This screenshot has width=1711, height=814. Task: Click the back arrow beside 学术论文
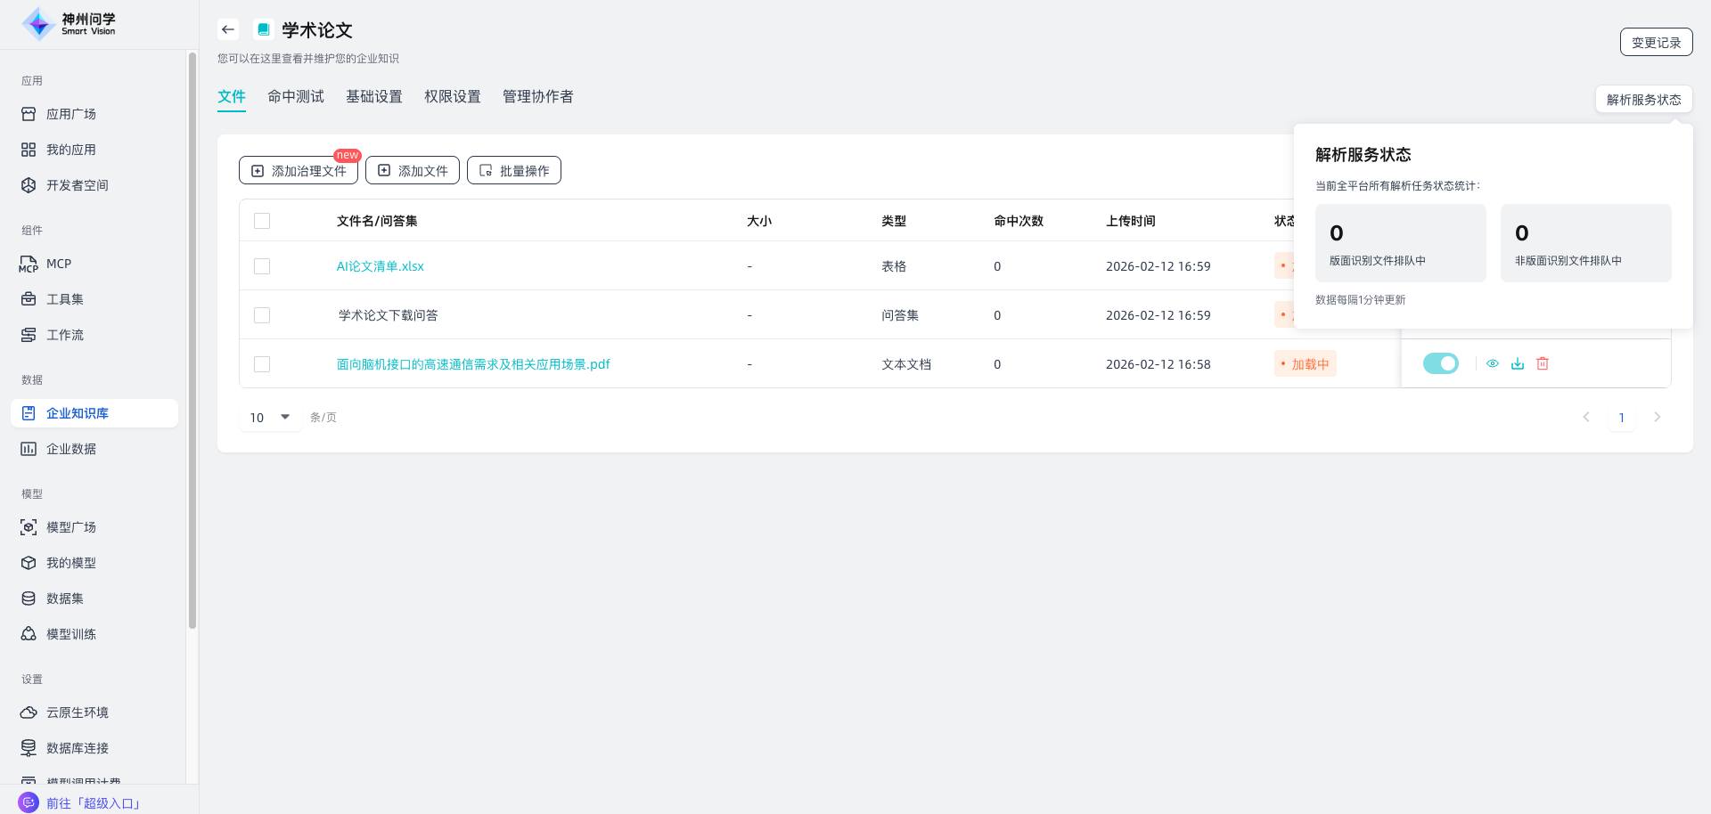tap(228, 29)
